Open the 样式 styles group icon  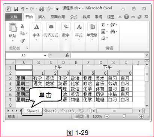click(79, 27)
